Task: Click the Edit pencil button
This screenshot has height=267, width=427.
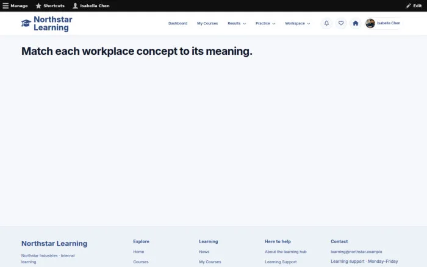Action: tap(414, 5)
